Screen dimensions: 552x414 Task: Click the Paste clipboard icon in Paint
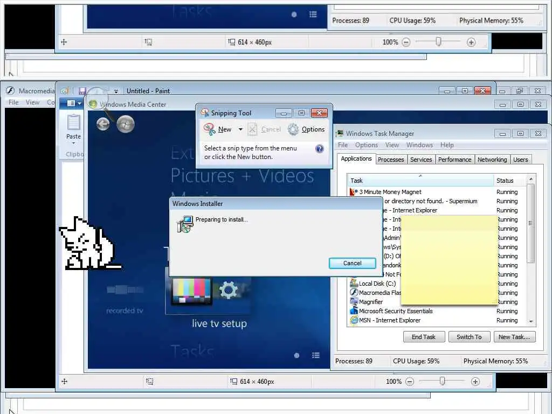click(x=73, y=122)
